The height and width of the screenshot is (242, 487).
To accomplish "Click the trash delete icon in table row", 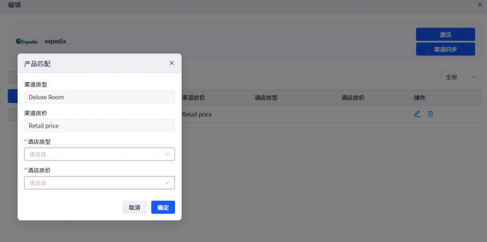I will click(430, 114).
